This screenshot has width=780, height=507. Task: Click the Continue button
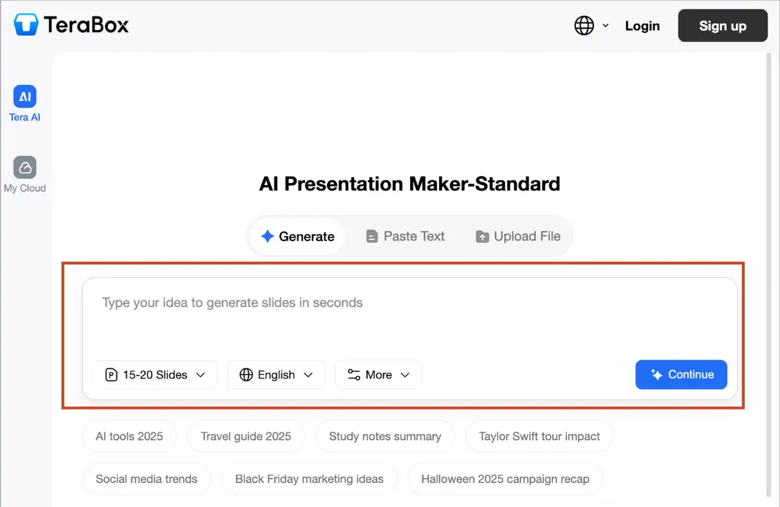[681, 374]
